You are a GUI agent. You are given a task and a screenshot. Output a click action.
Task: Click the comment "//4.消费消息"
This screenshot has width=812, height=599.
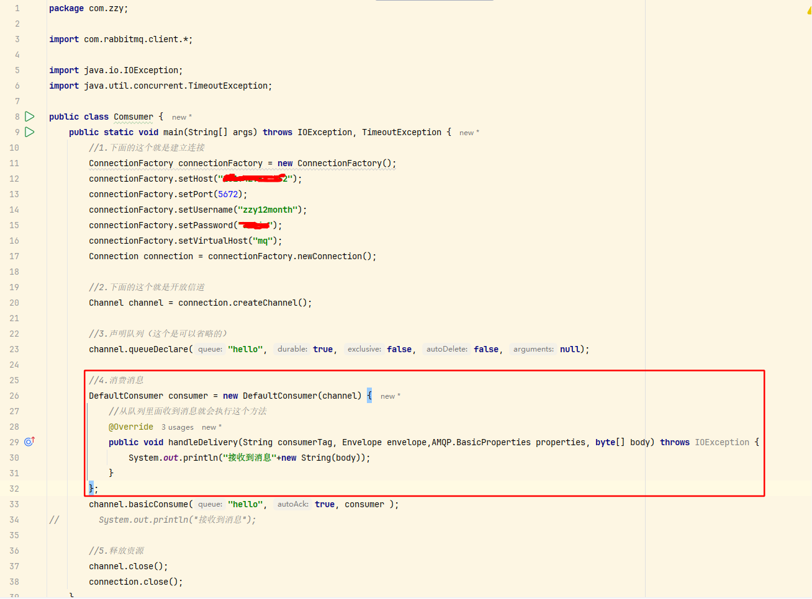click(116, 380)
